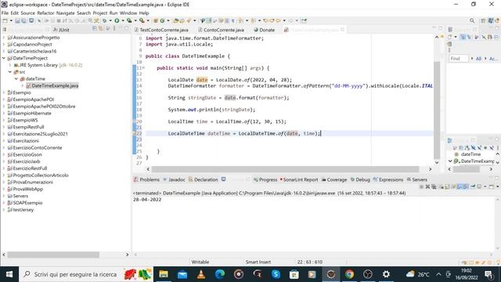Toggle Scroll Lock in Console toolbar
The image size is (501, 282).
pyautogui.click(x=447, y=186)
